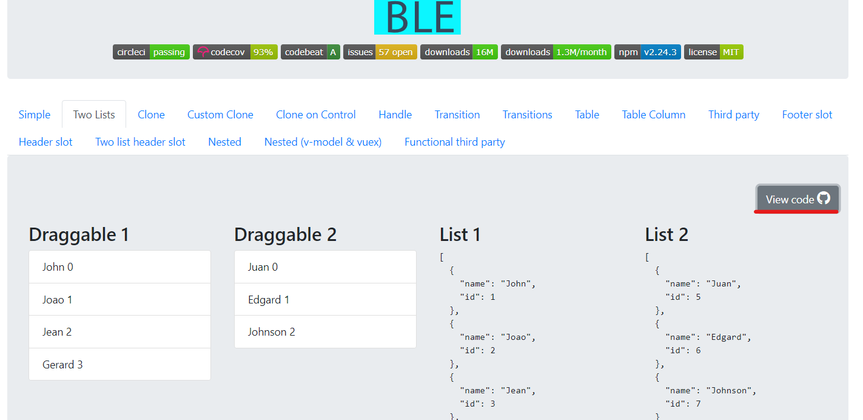Click the GitHub icon in View code button
863x420 pixels.
click(x=823, y=198)
